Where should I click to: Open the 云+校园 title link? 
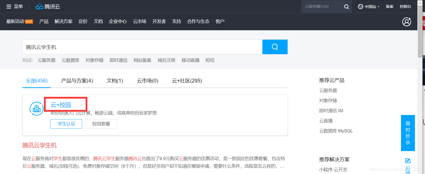[61, 105]
